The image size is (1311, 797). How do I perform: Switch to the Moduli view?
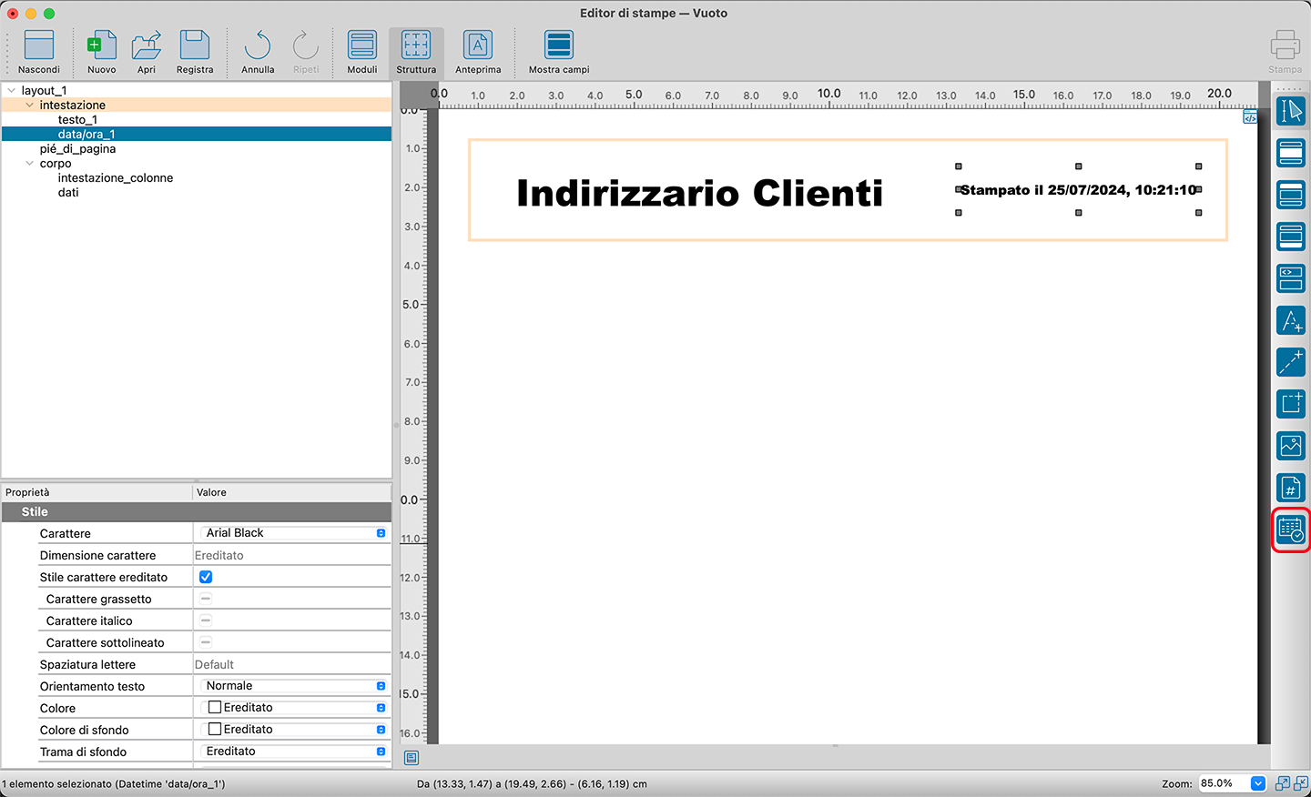coord(361,52)
